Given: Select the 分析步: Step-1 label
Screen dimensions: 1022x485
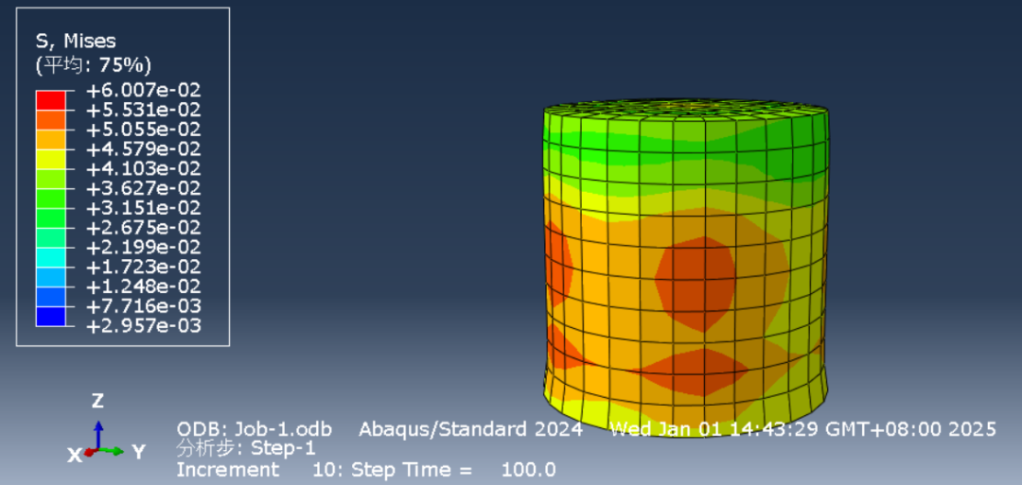Looking at the screenshot, I should tap(246, 448).
